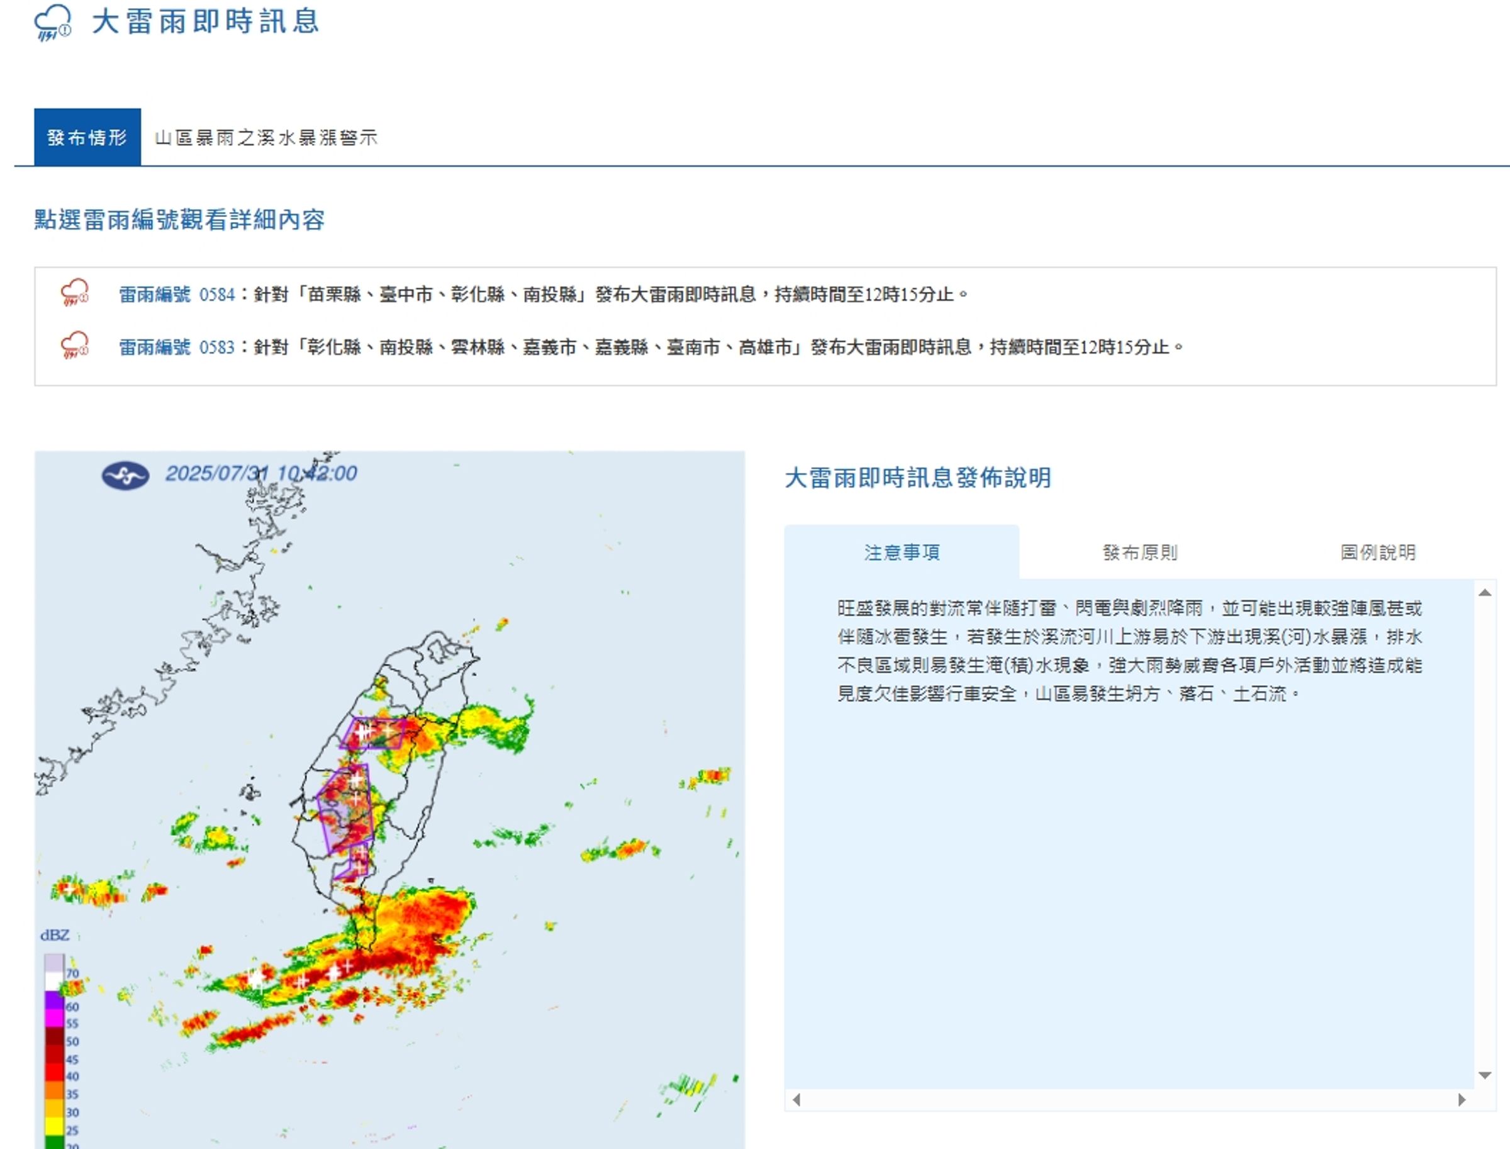Viewport: 1510px width, 1149px height.
Task: Click the scroll down arrow in notes panel
Action: tap(1485, 1075)
